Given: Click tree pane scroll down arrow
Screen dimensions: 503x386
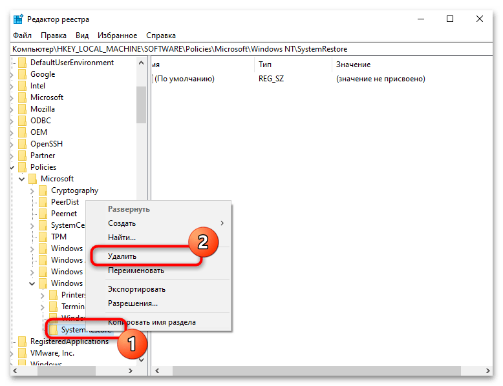Looking at the screenshot, I should (x=141, y=360).
